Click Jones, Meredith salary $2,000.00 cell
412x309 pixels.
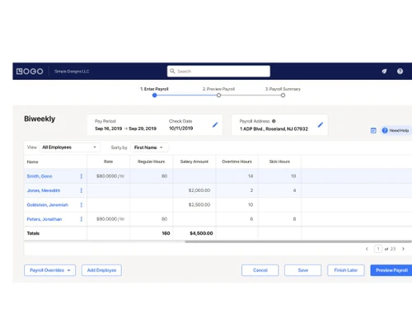point(194,190)
